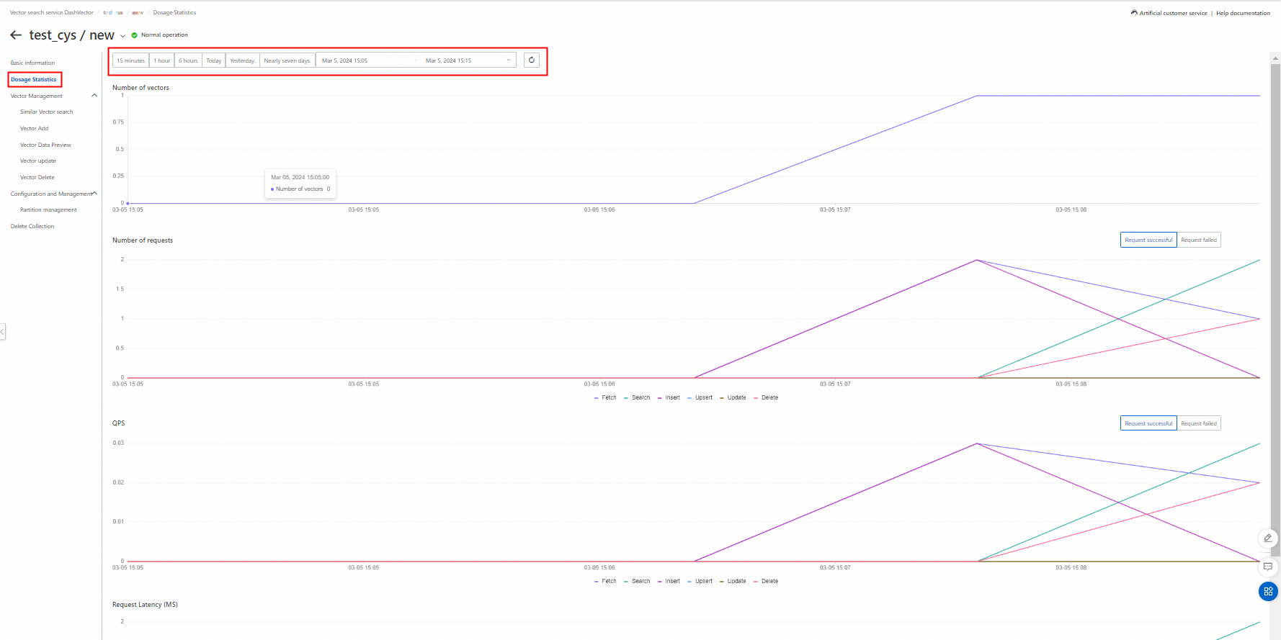
Task: Click Vector search service DashVector breadcrumb
Action: (x=52, y=12)
